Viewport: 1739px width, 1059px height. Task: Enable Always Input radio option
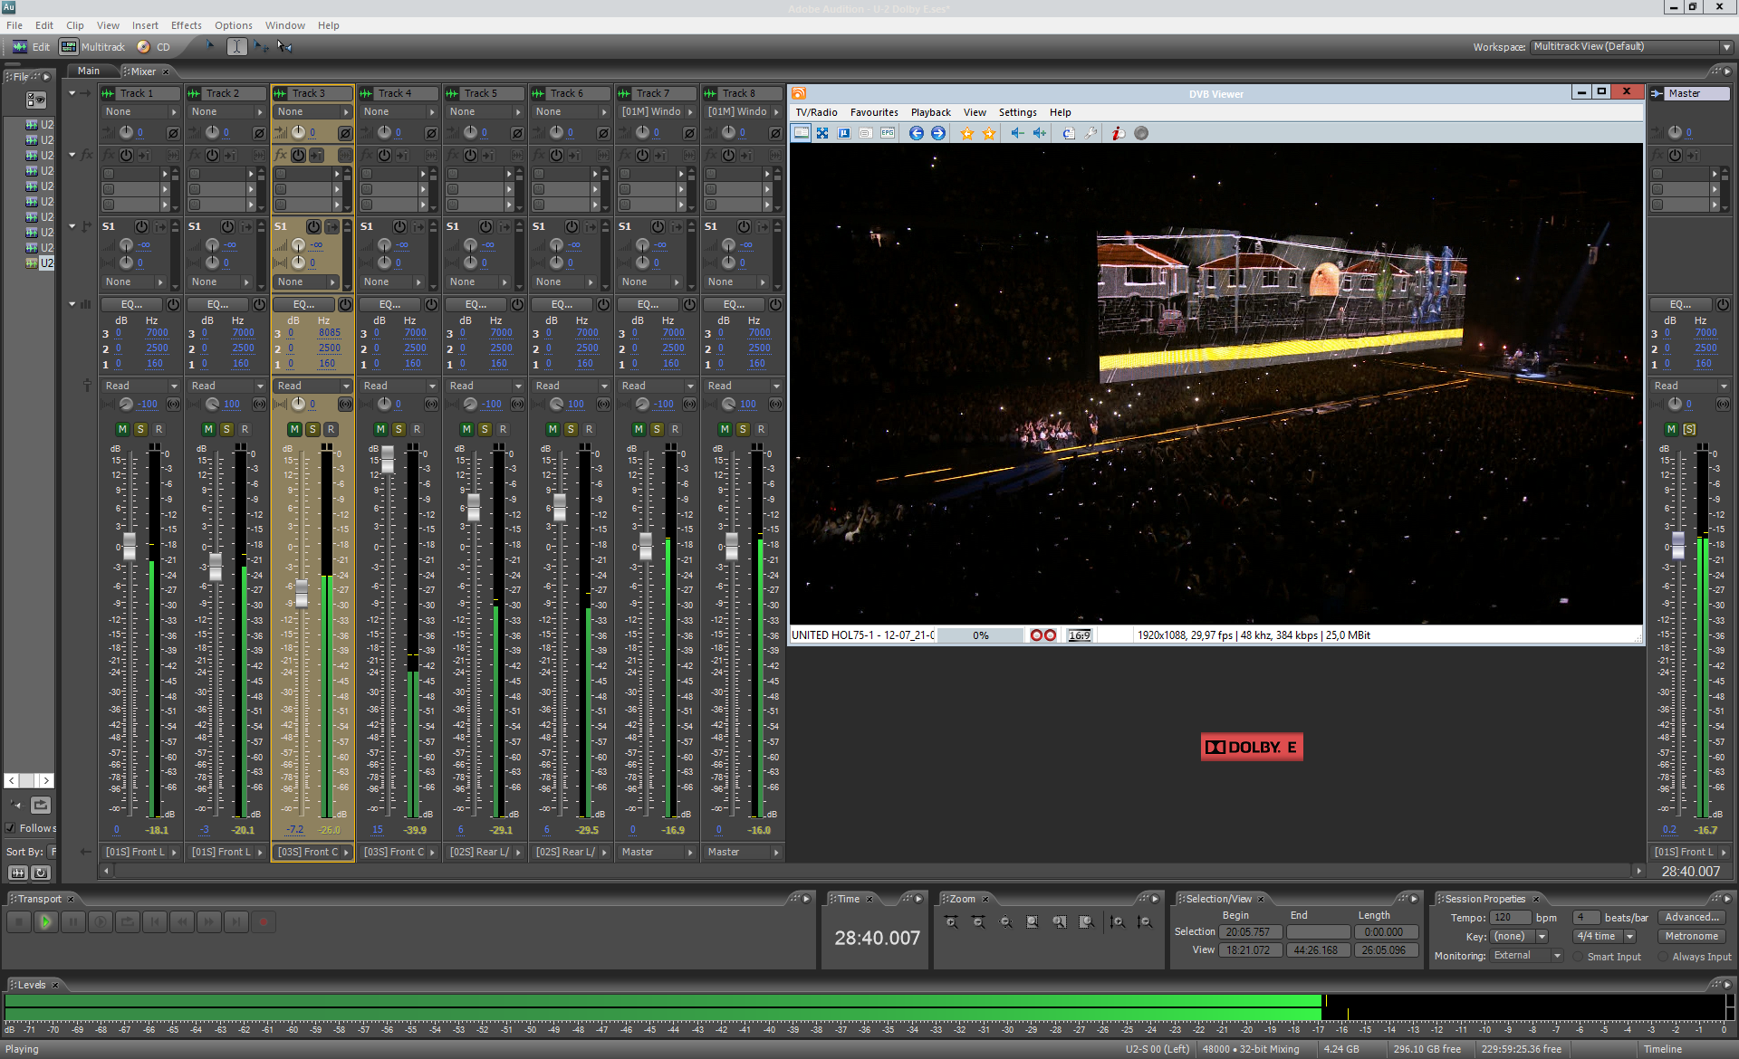(1663, 957)
